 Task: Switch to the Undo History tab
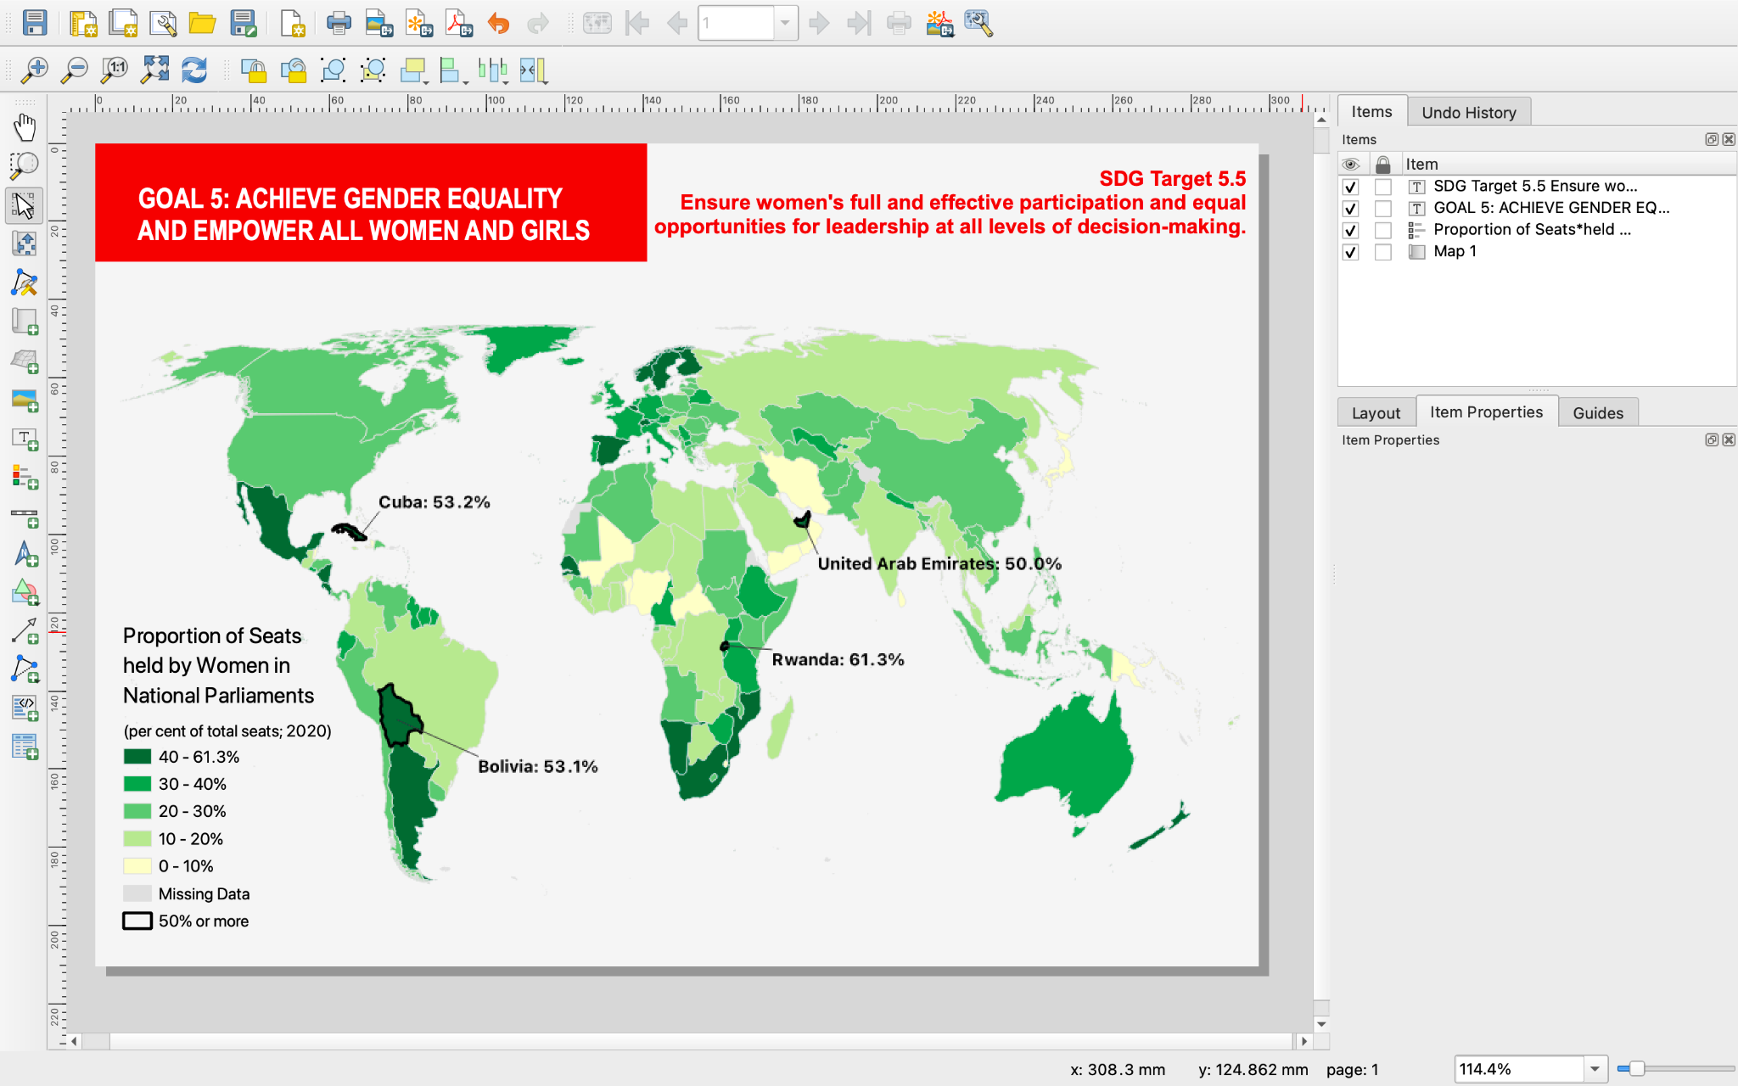(x=1470, y=111)
